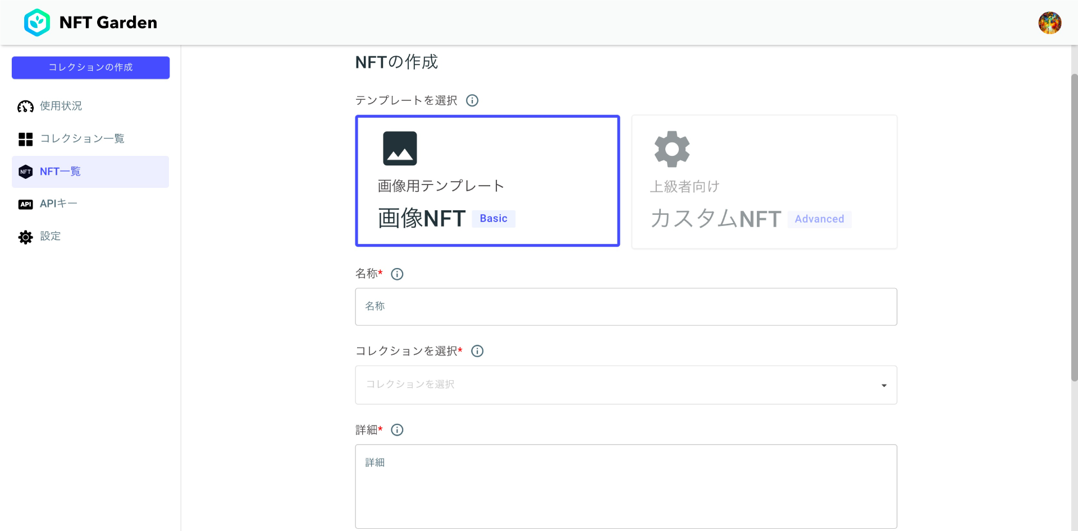1078x531 pixels.
Task: Switch to NFT一覧 in the sidebar
Action: point(60,172)
